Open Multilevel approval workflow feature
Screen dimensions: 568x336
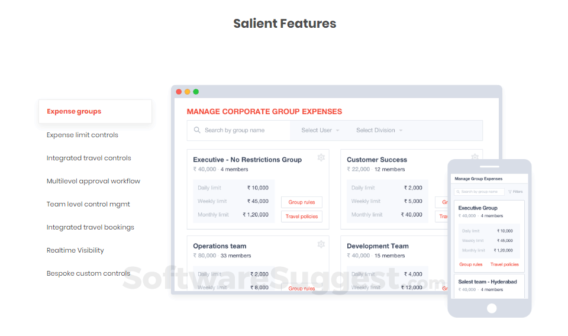[93, 181]
